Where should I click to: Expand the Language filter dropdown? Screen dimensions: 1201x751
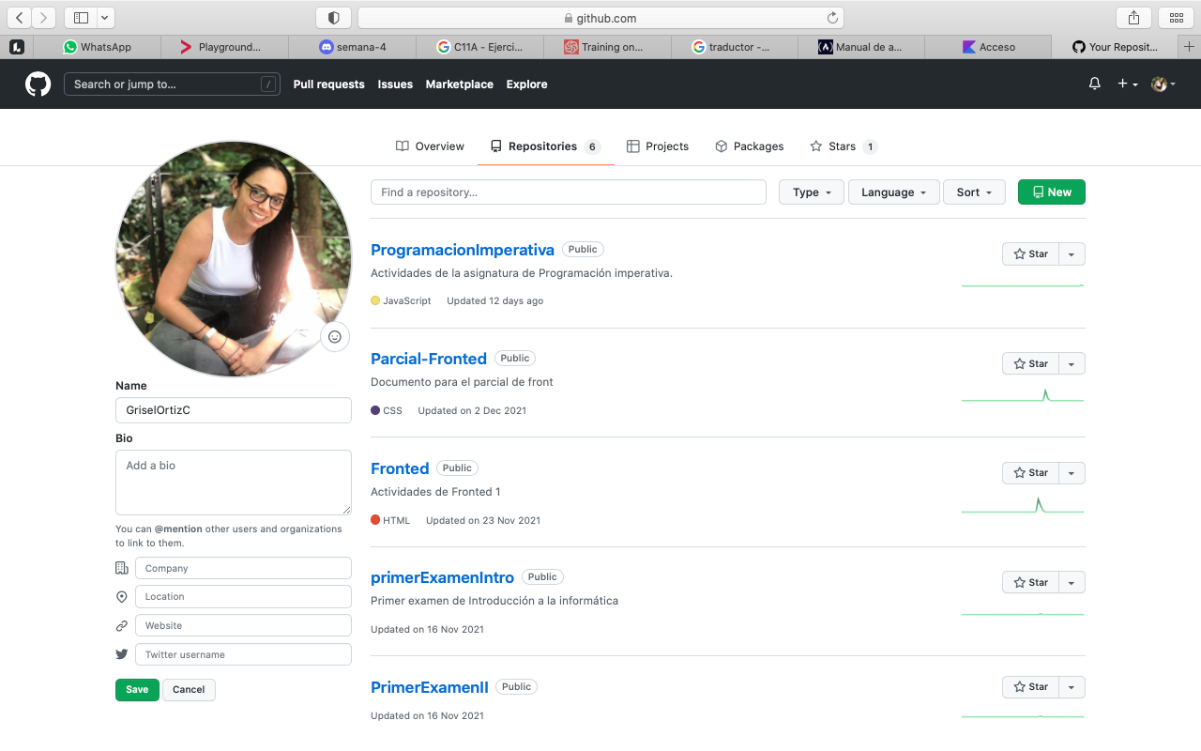tap(893, 192)
